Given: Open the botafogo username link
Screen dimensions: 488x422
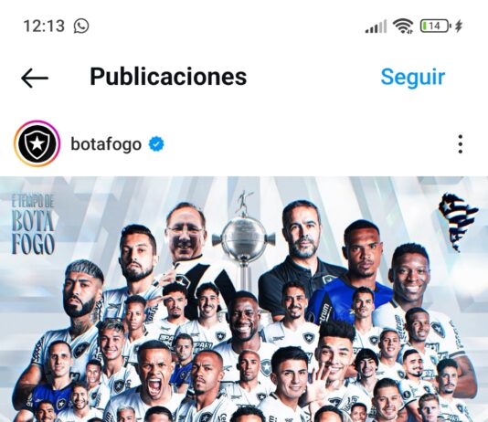Looking at the screenshot, I should (x=106, y=144).
